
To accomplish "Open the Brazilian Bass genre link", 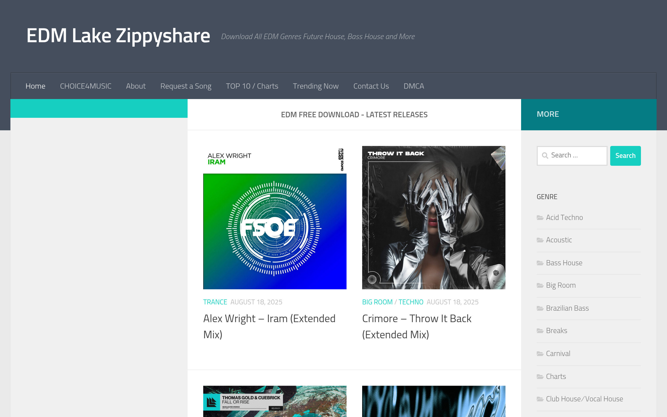I will pos(567,308).
